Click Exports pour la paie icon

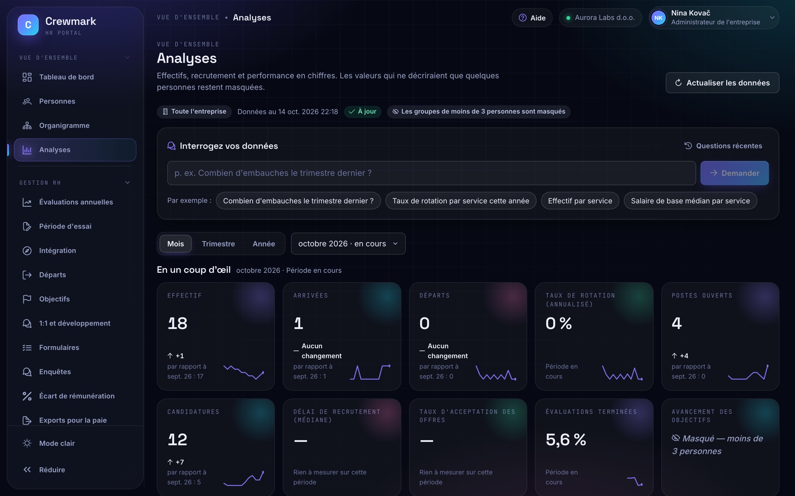tap(27, 420)
